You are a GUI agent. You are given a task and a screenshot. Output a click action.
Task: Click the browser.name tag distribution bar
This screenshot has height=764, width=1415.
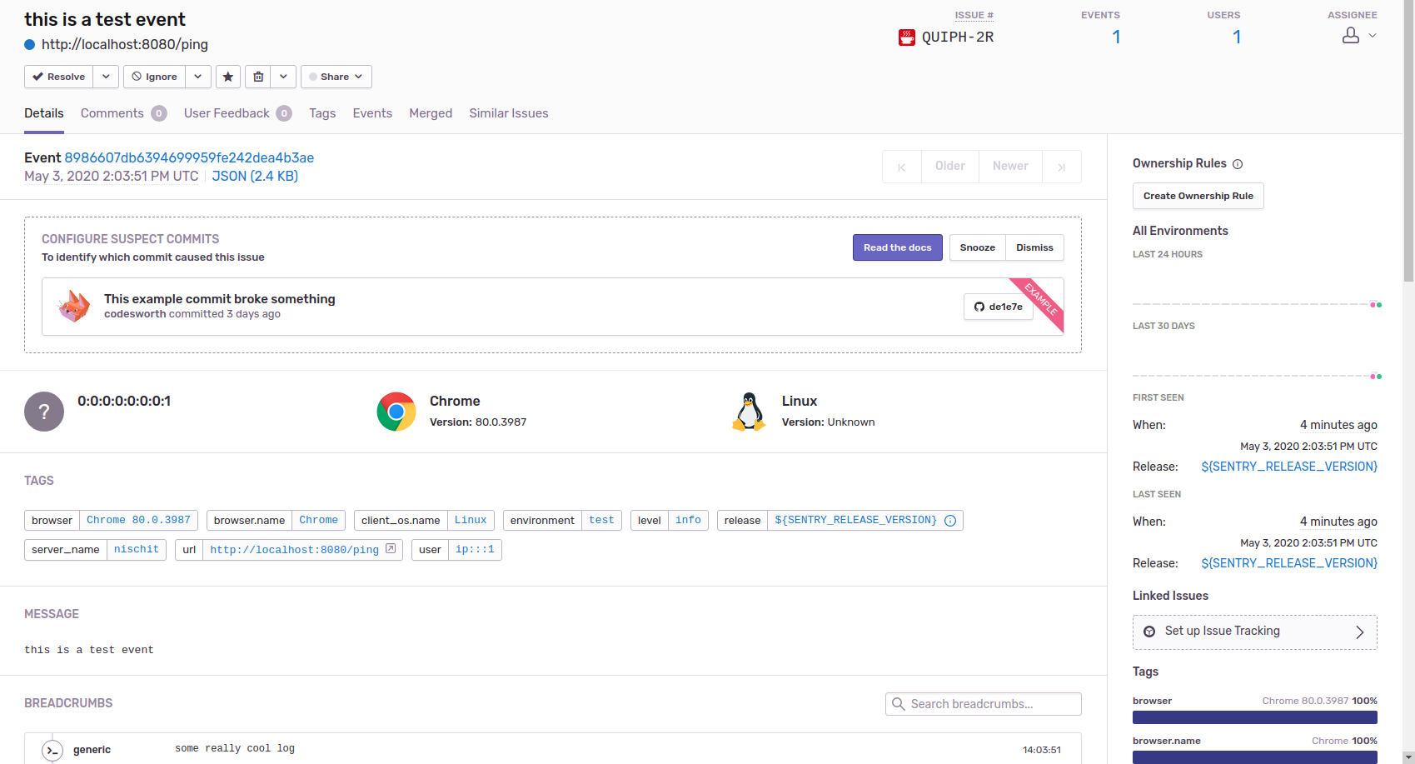point(1255,757)
